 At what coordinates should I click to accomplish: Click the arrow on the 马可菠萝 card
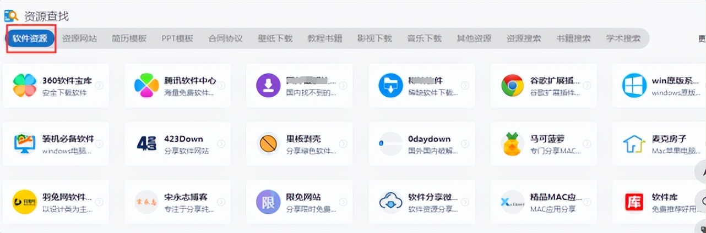586,144
